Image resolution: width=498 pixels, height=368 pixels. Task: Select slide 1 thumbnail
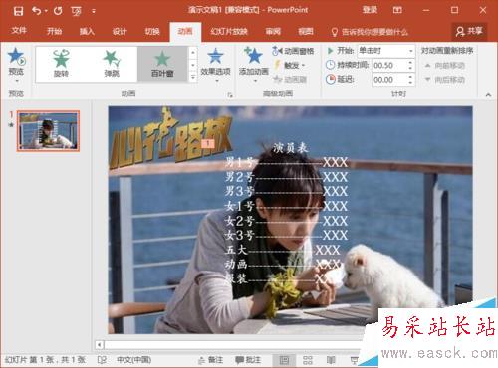click(48, 131)
